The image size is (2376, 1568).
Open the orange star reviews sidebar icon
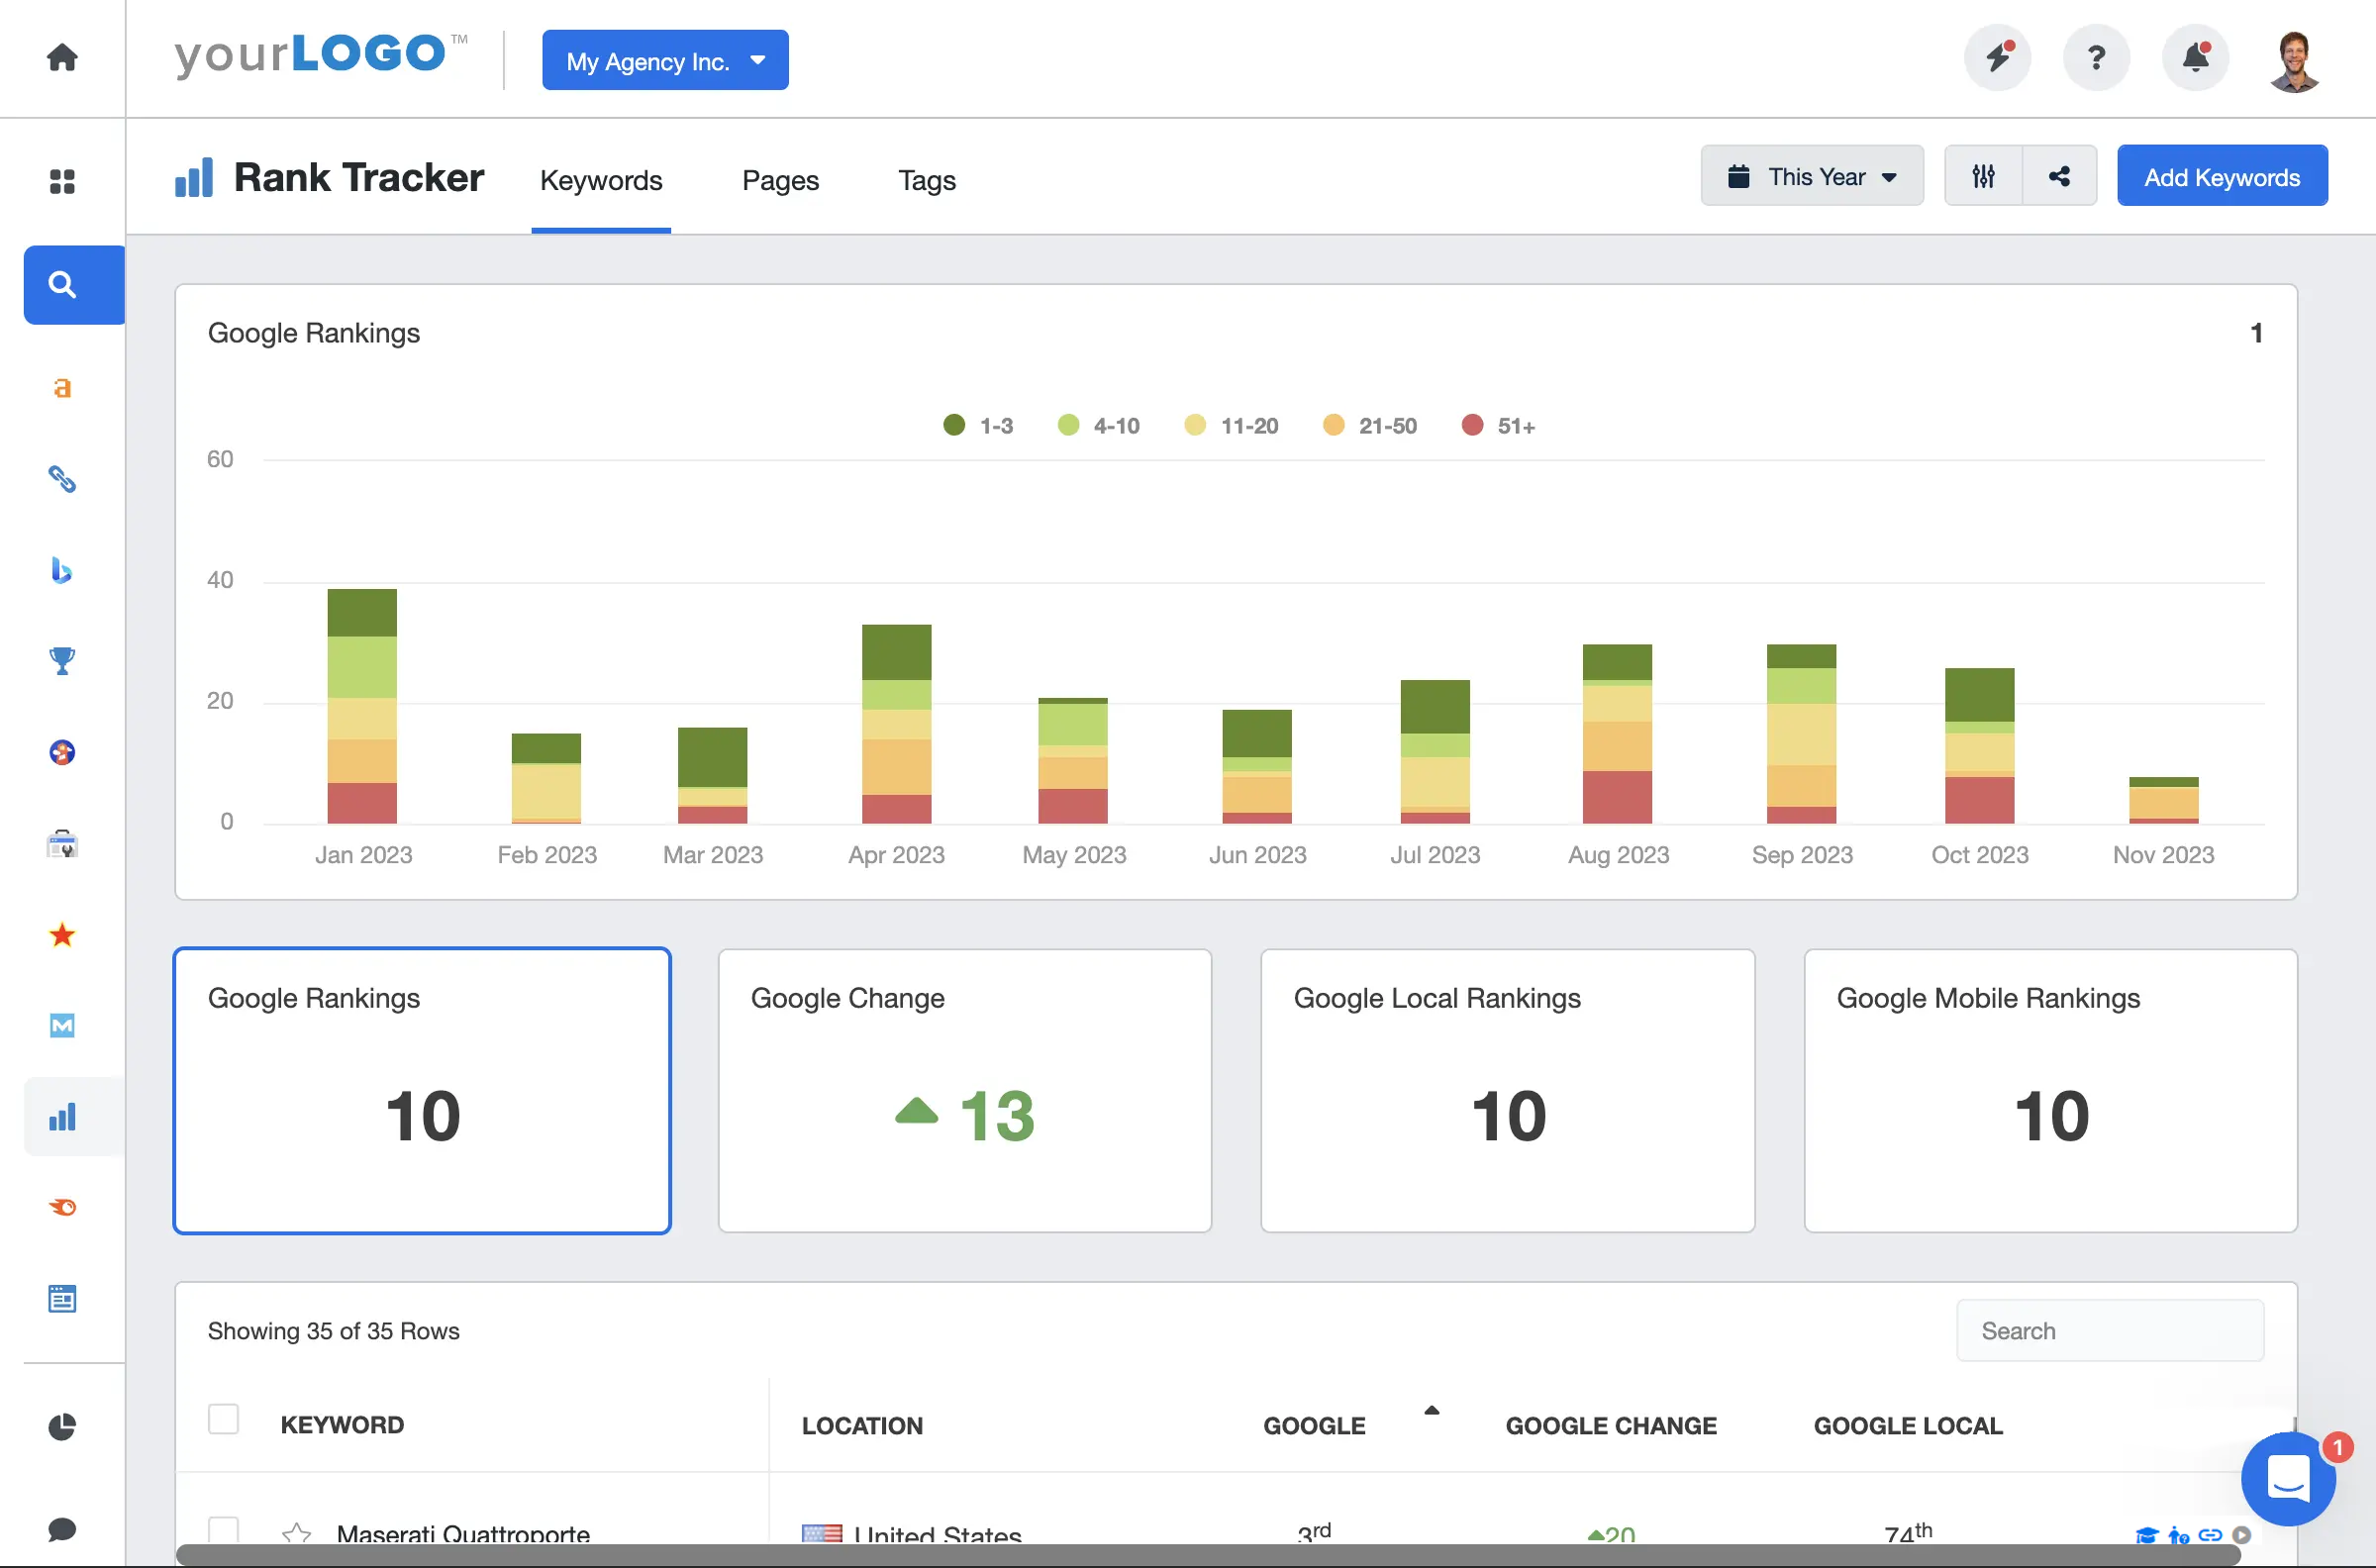[62, 935]
